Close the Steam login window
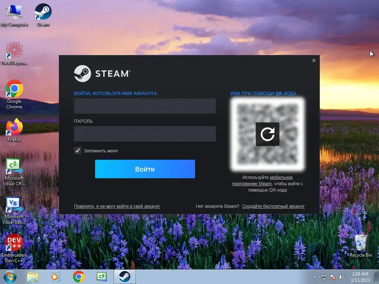 [314, 60]
